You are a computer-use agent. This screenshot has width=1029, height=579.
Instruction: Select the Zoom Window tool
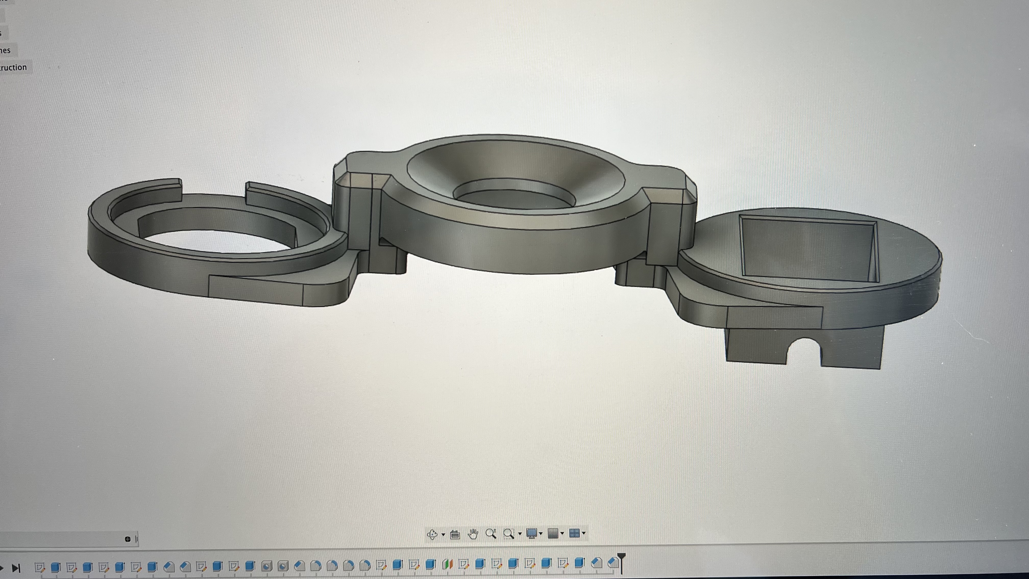tap(509, 534)
